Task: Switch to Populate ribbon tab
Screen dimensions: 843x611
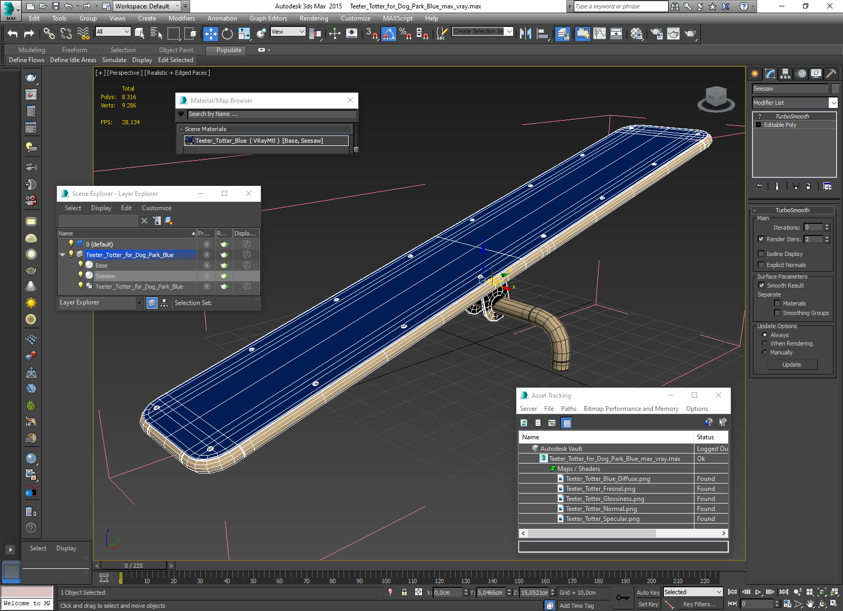Action: coord(229,50)
